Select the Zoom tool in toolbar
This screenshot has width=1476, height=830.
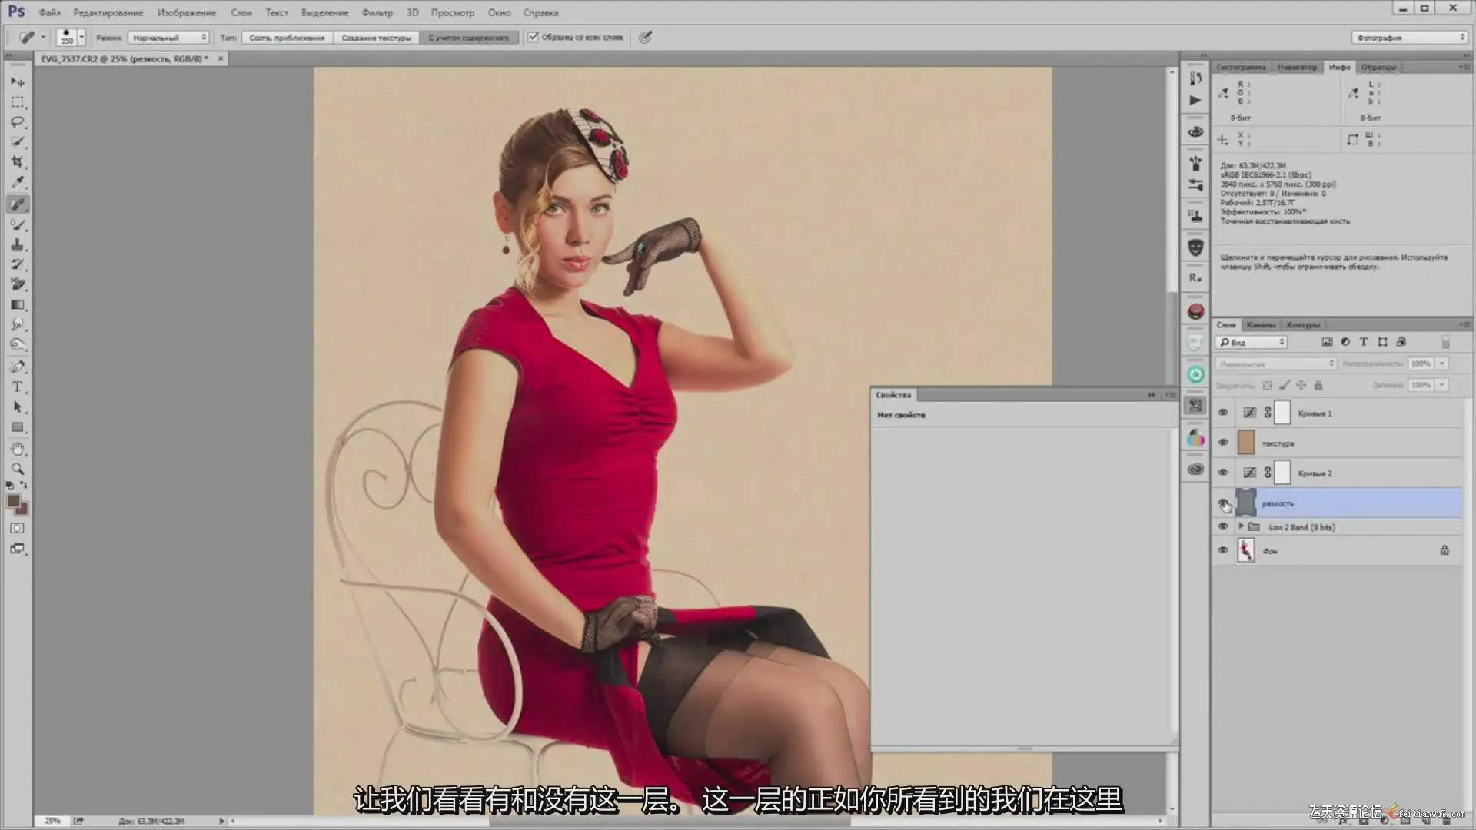[x=17, y=468]
